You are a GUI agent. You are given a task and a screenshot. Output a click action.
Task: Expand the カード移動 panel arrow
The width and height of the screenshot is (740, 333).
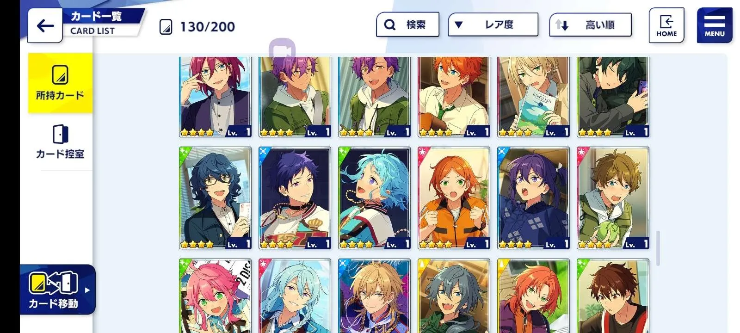click(x=87, y=290)
